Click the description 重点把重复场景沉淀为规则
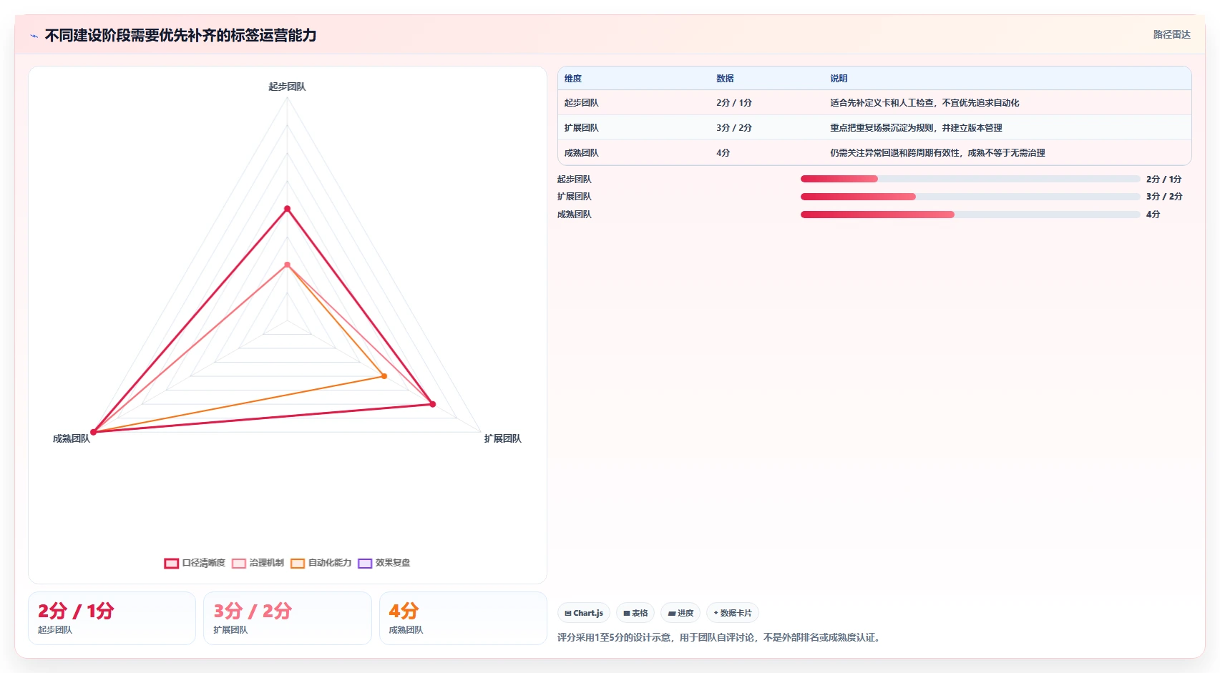The height and width of the screenshot is (673, 1220). (916, 128)
